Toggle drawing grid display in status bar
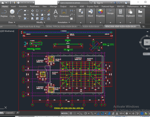Image resolution: width=150 pixels, height=117 pixels. [x=71, y=113]
